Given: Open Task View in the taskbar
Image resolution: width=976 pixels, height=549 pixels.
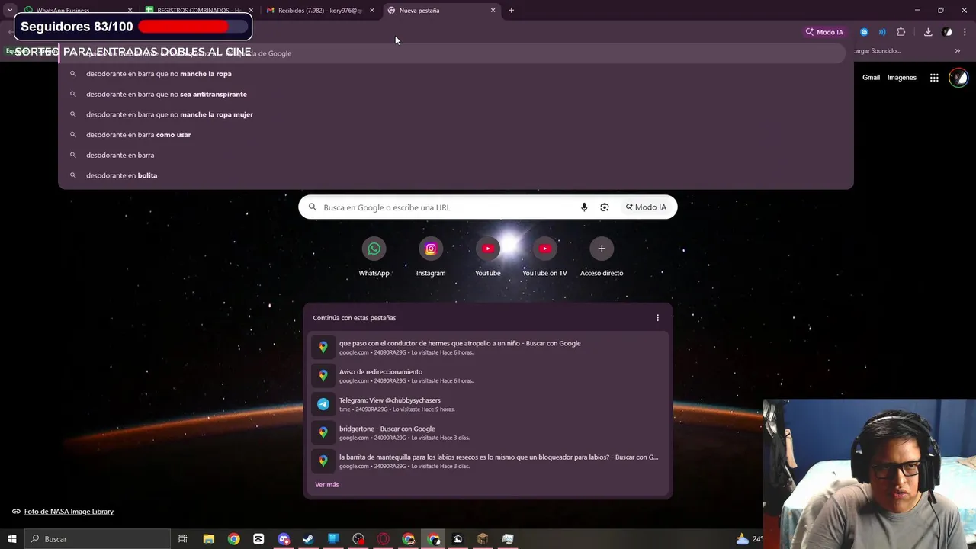Looking at the screenshot, I should coord(183,539).
